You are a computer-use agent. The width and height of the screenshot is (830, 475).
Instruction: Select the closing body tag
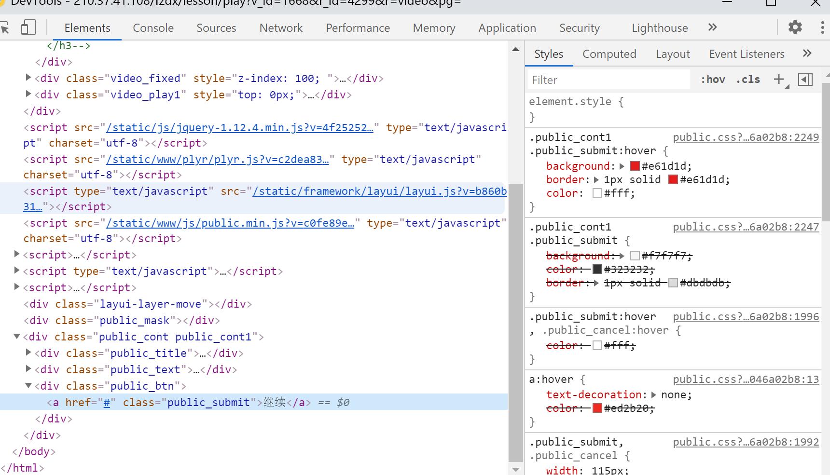click(x=34, y=451)
